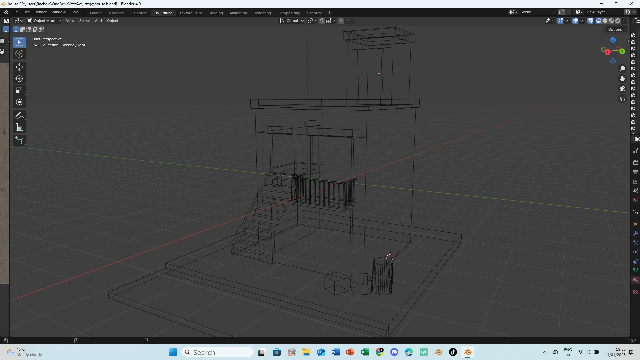
Task: Set selection mode to Subtract from selection
Action: (x=29, y=29)
